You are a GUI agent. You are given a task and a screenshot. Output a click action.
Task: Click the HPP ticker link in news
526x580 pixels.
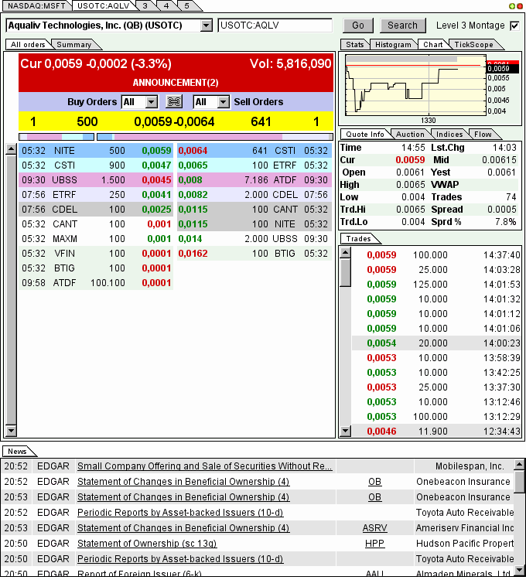point(374,544)
